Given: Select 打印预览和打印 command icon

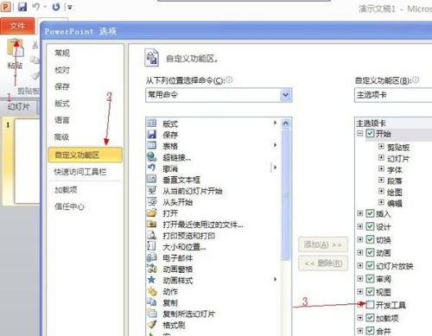Looking at the screenshot, I should (x=151, y=235).
